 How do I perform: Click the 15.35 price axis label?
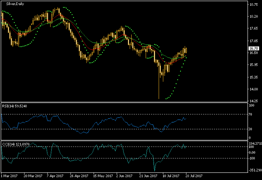[x=253, y=77]
